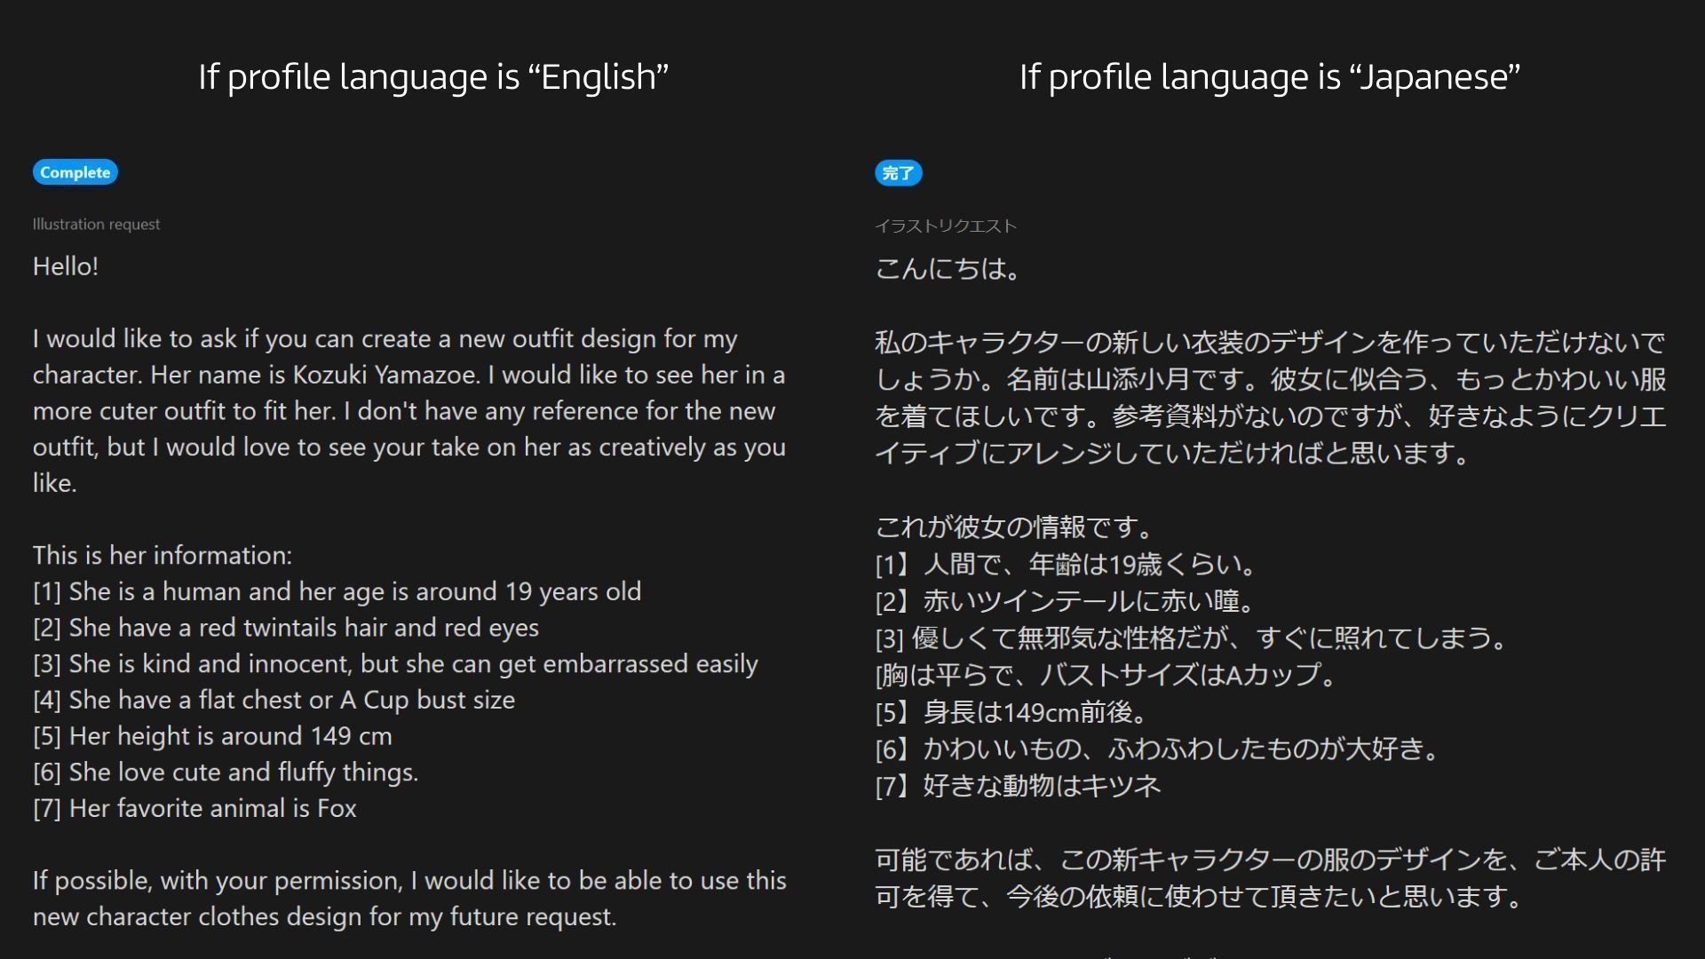Click 'This is her information:' line

(x=163, y=556)
